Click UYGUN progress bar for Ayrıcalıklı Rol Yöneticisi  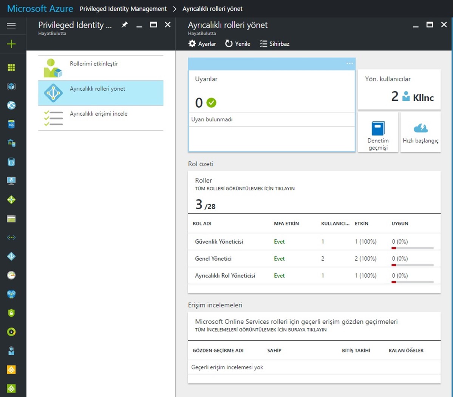coord(413,282)
